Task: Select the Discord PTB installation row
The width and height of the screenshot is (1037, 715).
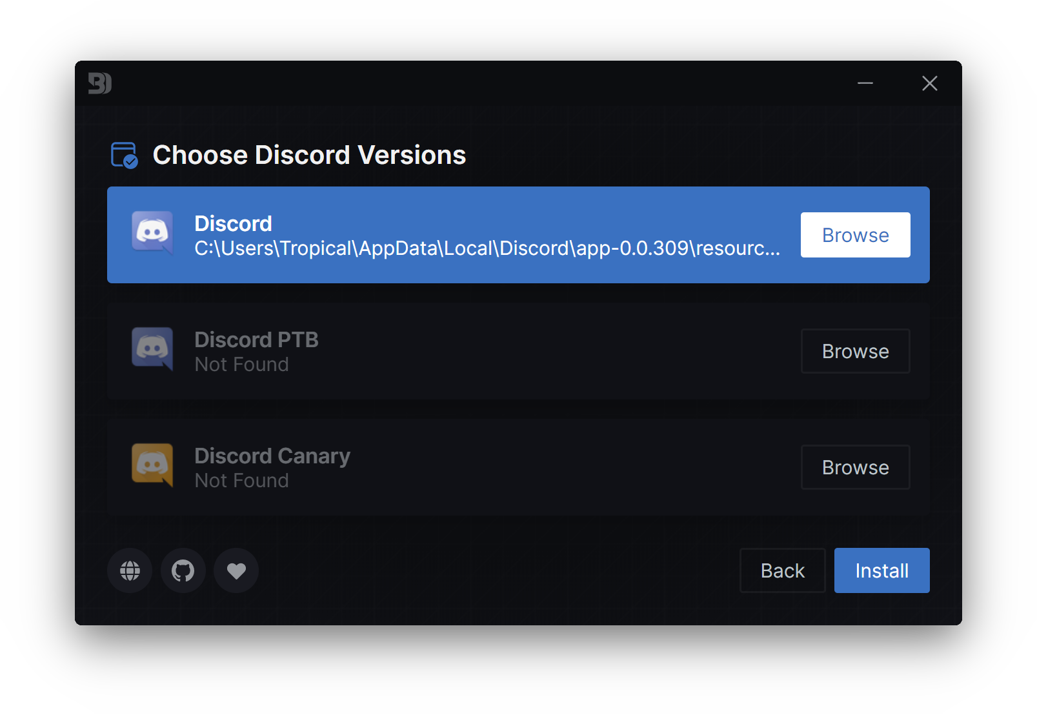Action: (x=452, y=350)
